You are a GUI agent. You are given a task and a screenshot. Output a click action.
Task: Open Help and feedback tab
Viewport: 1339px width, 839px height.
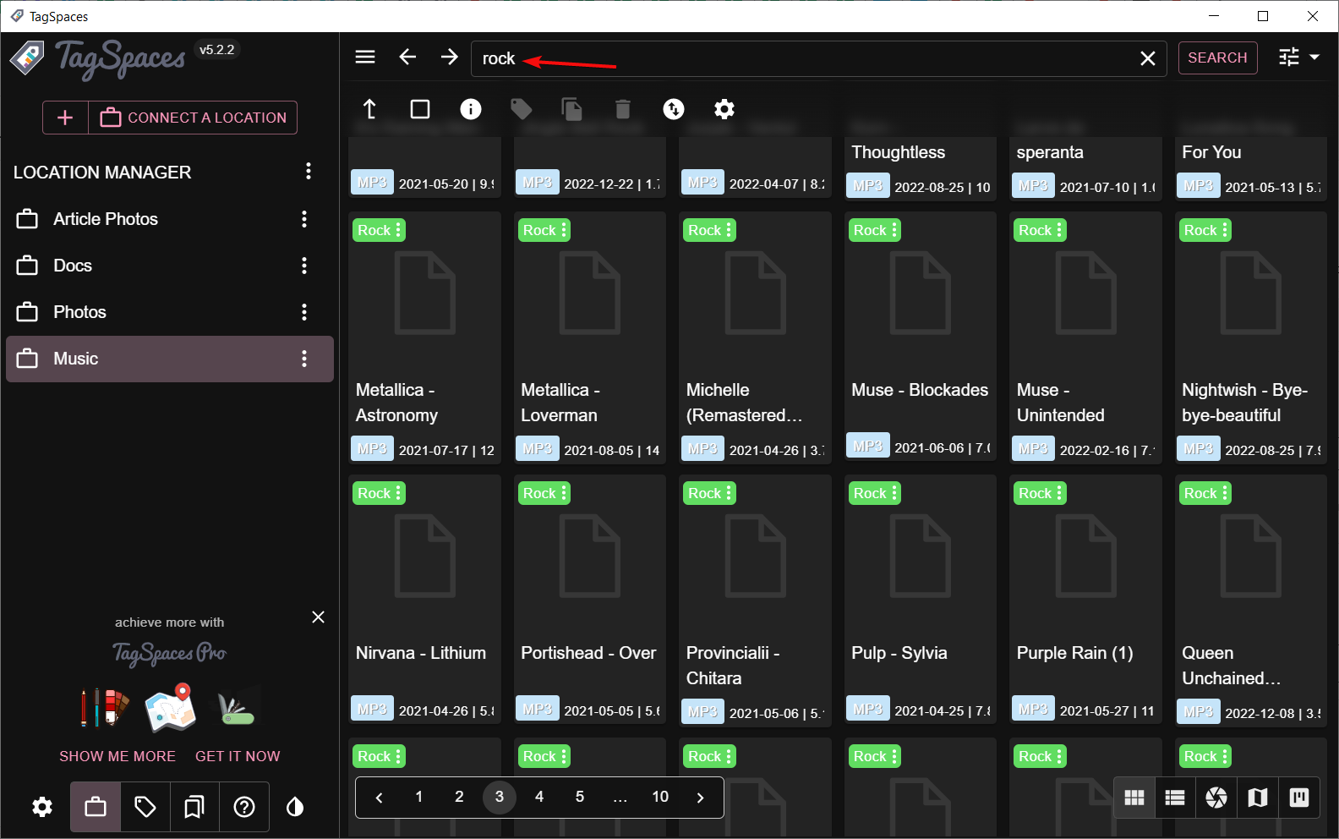tap(244, 807)
